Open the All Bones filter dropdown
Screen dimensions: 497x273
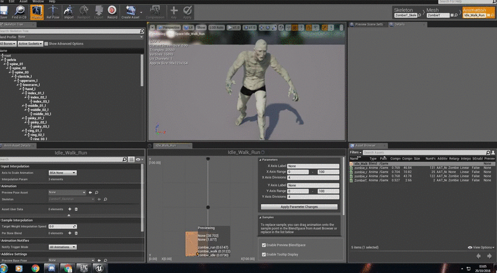tap(7, 44)
